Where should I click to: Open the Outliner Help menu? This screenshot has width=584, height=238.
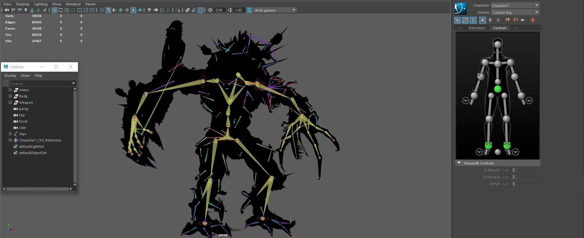pos(38,75)
